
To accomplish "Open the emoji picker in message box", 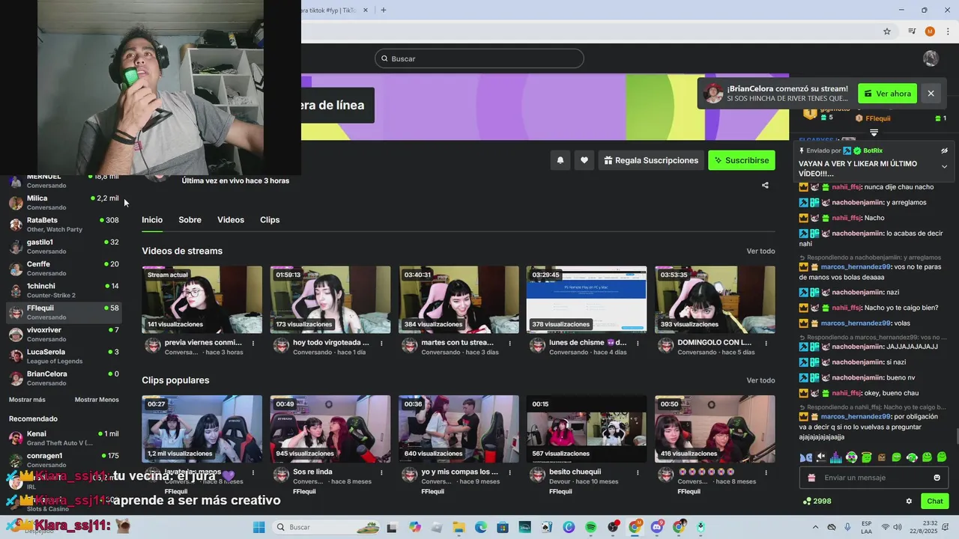I will click(937, 478).
